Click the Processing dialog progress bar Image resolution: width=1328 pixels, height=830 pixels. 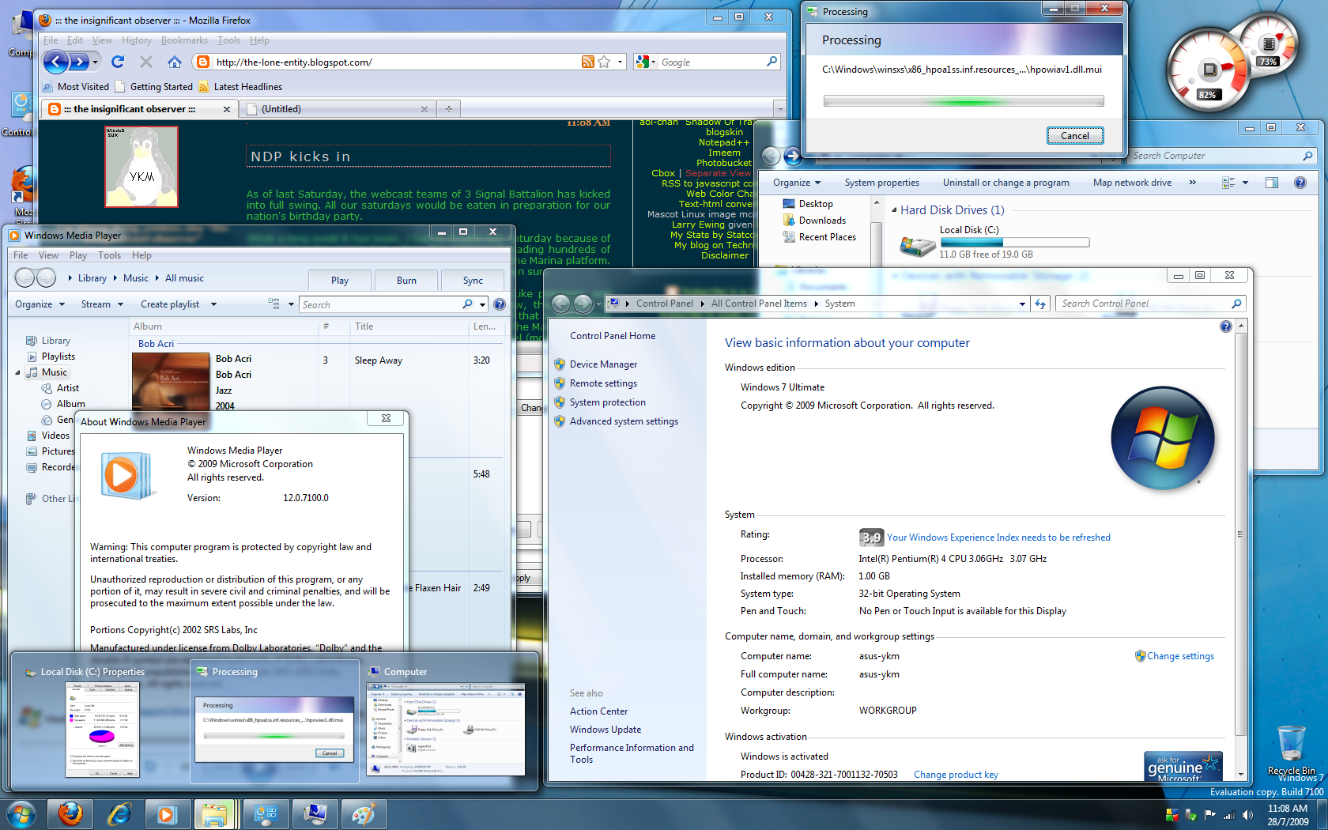[x=964, y=101]
